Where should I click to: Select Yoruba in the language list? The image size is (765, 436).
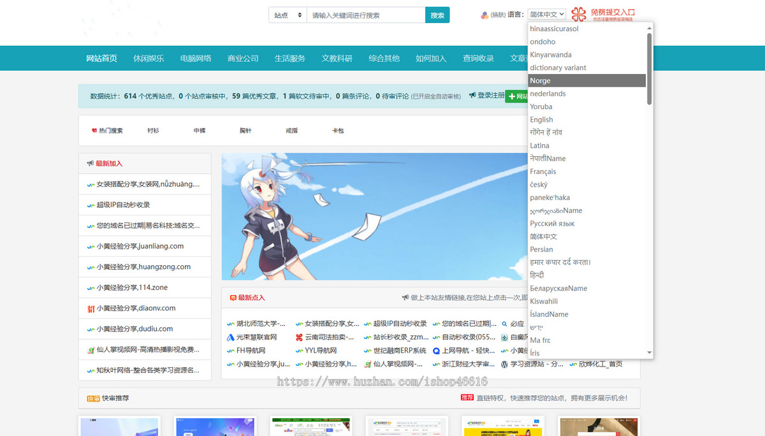pos(586,106)
